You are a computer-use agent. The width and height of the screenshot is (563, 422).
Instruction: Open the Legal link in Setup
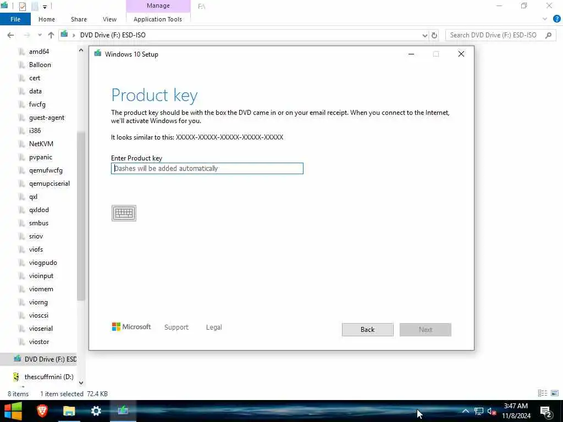click(214, 327)
